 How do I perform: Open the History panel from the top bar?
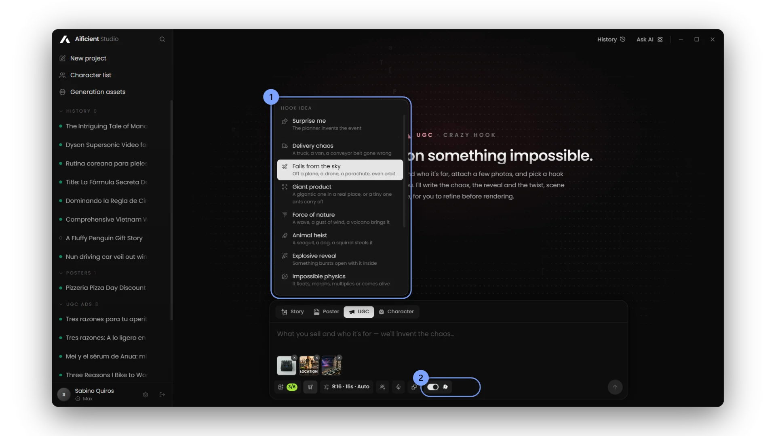point(611,39)
